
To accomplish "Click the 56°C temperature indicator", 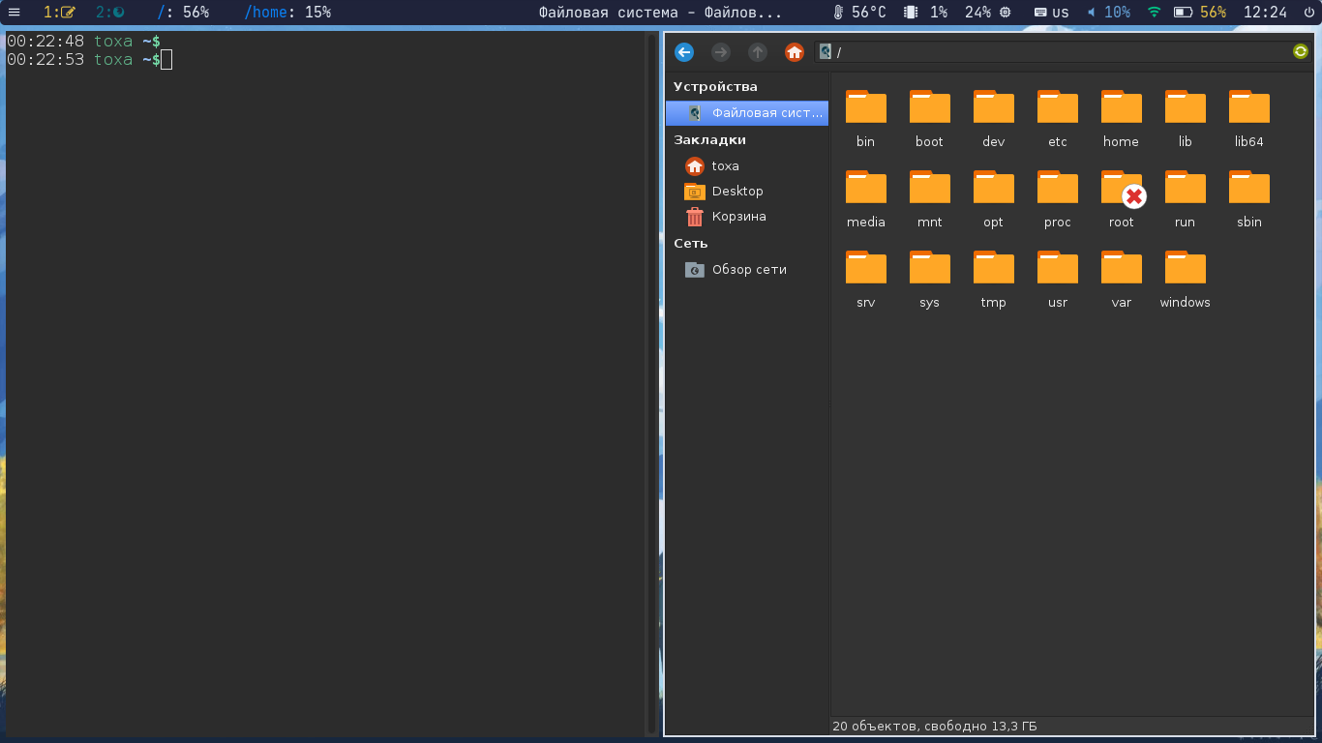I will [859, 13].
